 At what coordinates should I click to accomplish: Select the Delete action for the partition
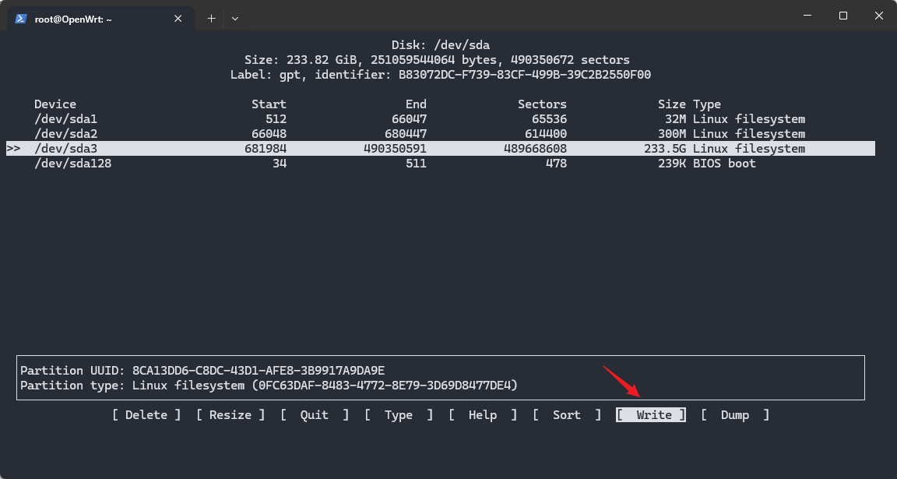click(x=146, y=414)
